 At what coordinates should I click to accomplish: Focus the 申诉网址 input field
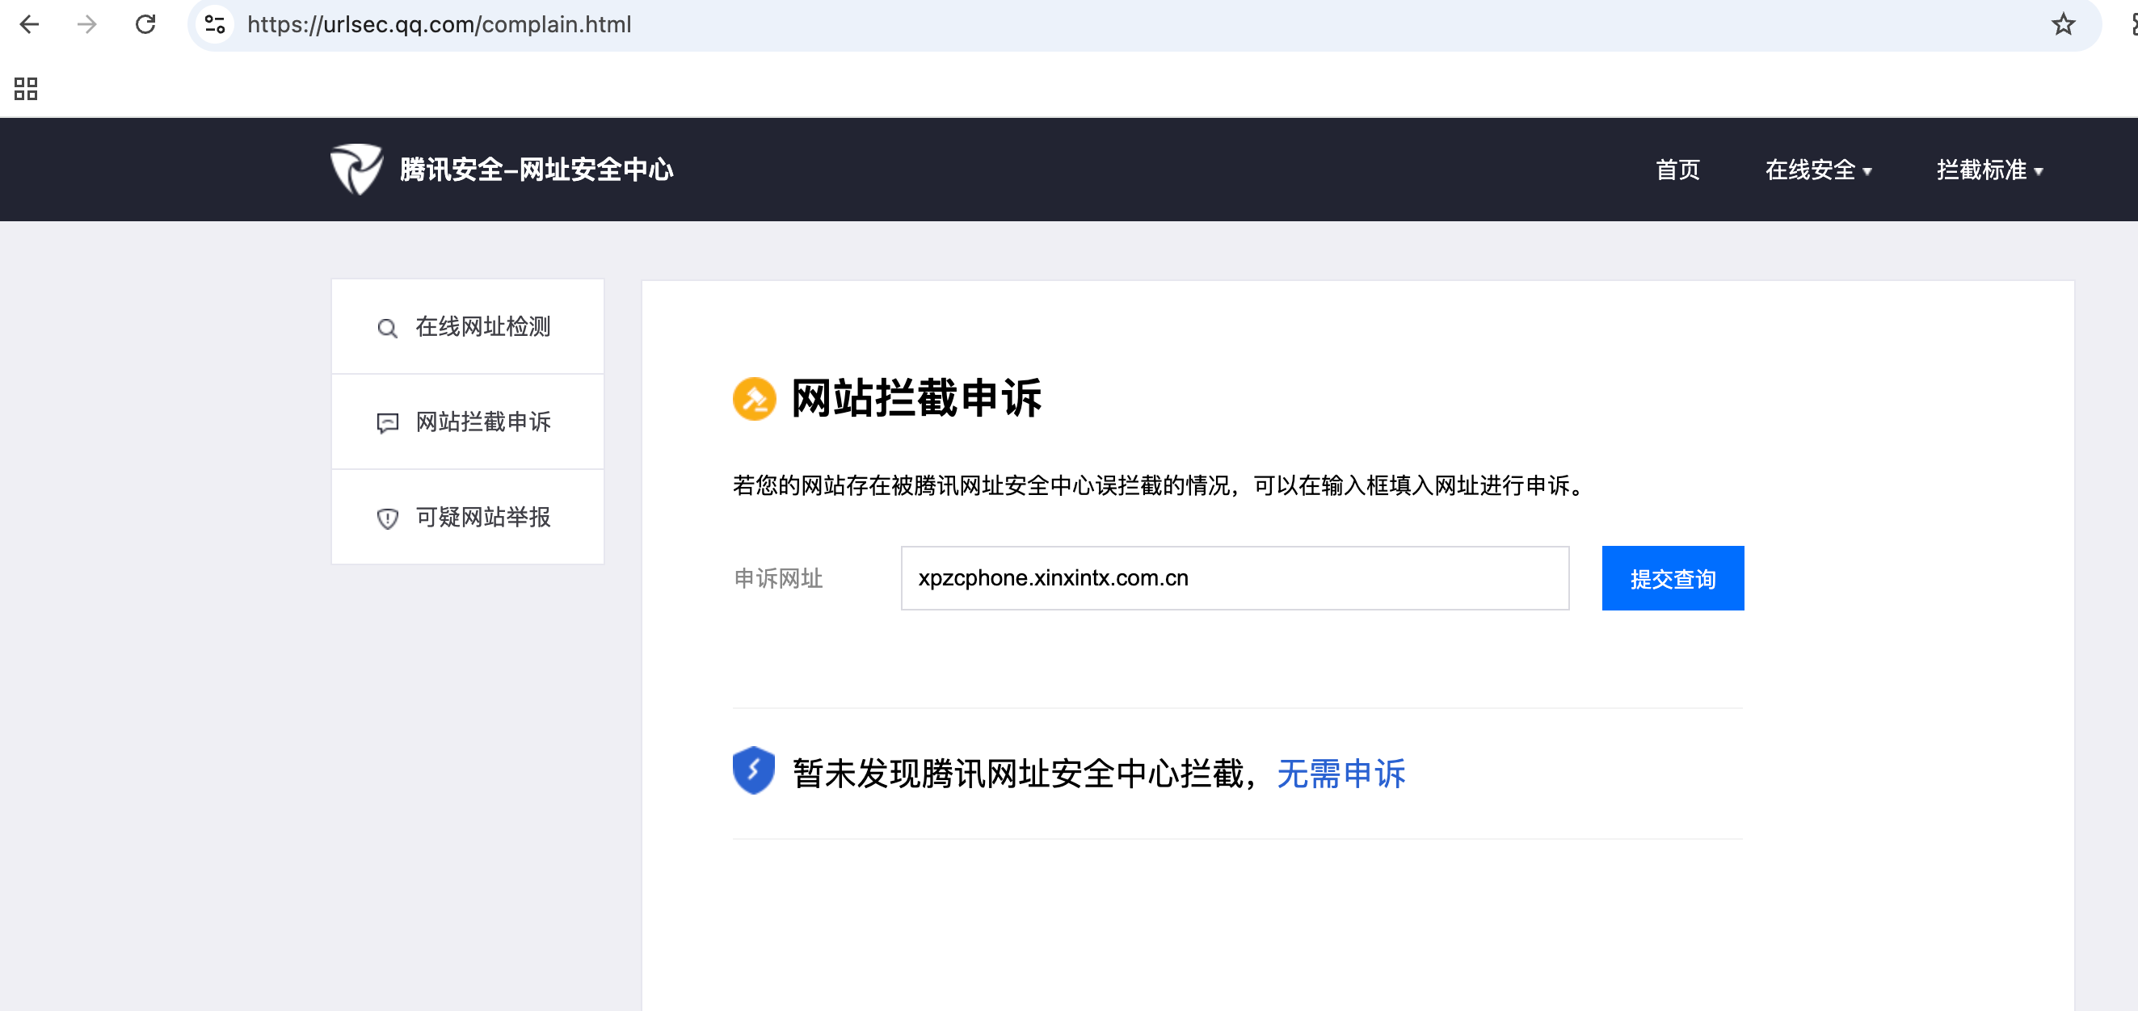coord(1234,578)
